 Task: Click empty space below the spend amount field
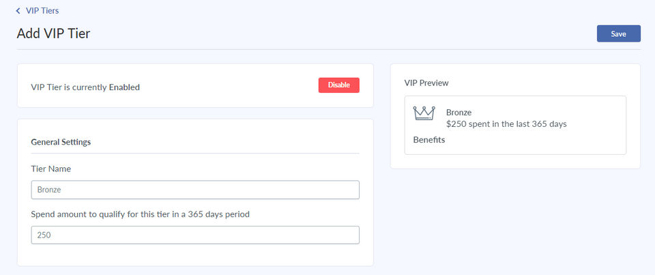coord(195,255)
